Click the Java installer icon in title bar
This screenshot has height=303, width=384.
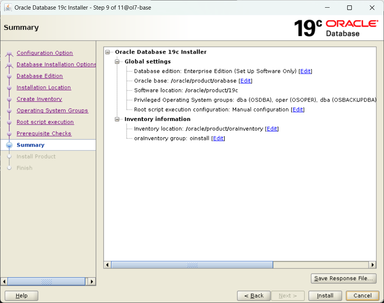pos(8,7)
